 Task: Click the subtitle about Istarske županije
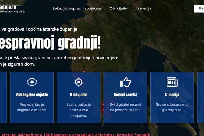click(x=39, y=29)
